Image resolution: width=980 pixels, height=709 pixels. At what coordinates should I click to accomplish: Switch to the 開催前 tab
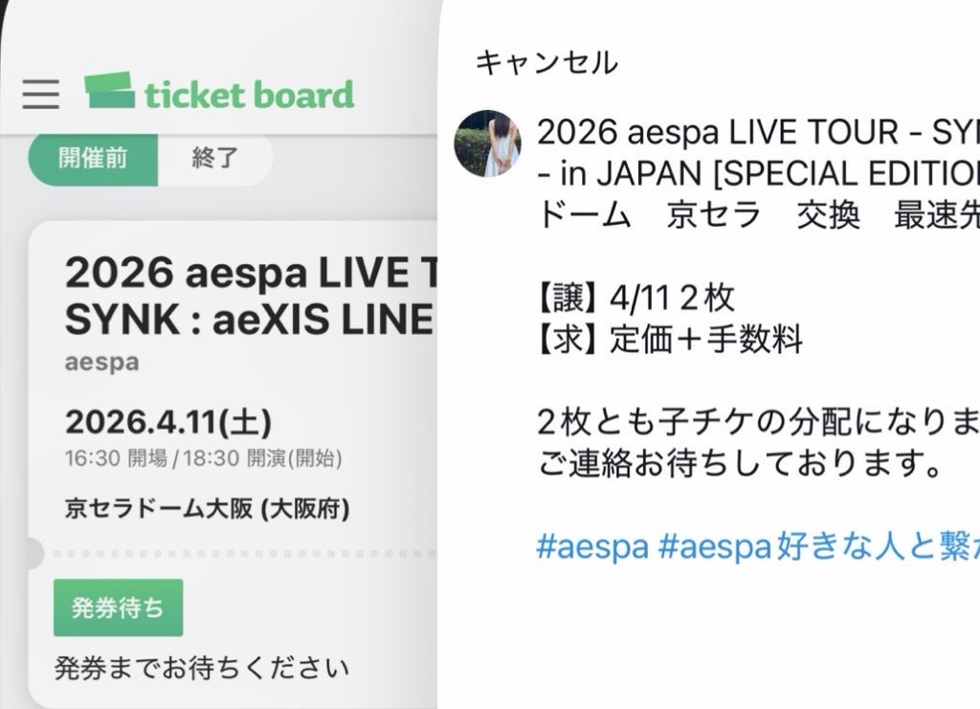point(93,158)
